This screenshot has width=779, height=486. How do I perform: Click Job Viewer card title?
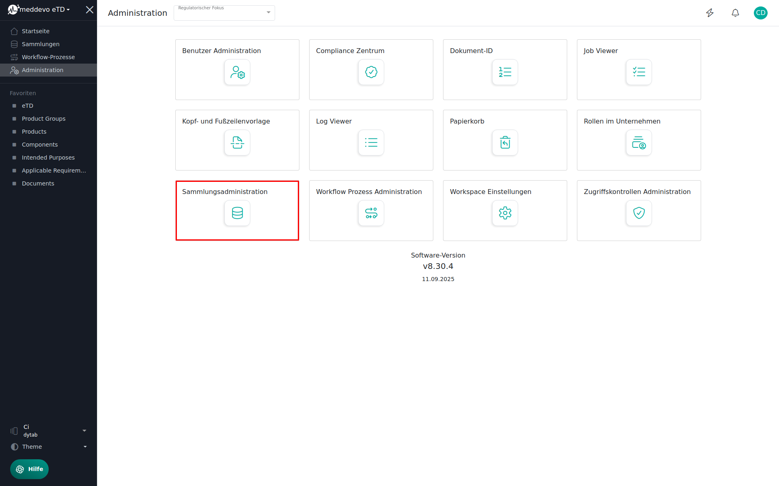point(601,51)
